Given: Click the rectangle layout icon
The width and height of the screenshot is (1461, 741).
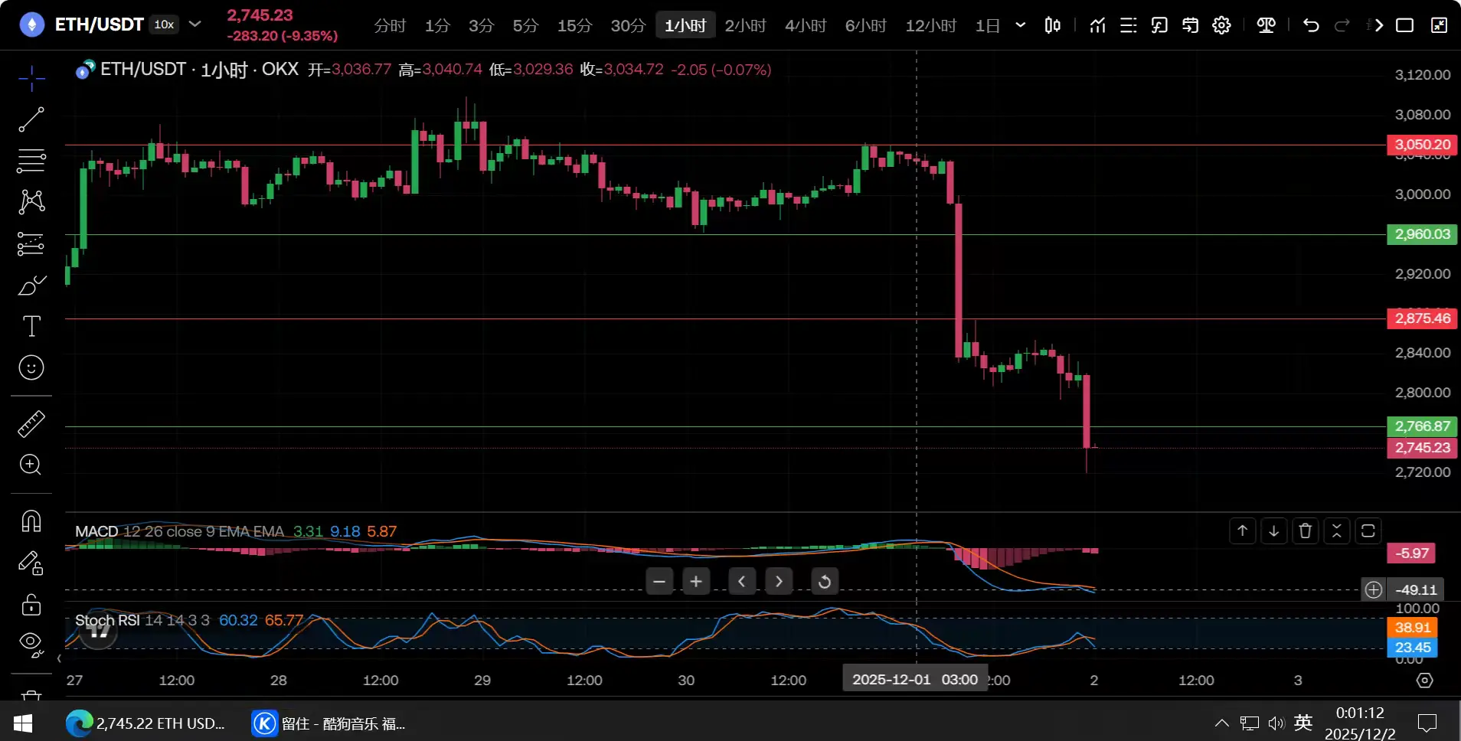Looking at the screenshot, I should (1405, 25).
